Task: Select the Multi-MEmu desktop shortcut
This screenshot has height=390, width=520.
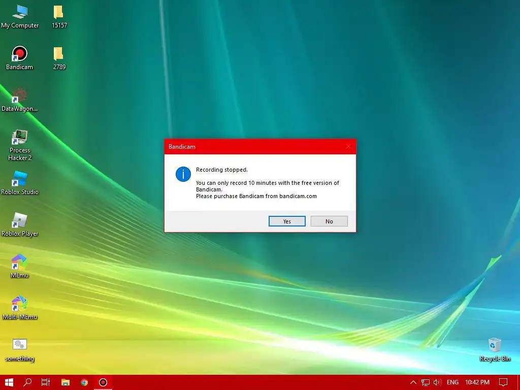Action: (20, 308)
